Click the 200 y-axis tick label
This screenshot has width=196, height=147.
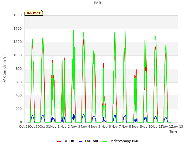click(x=19, y=109)
